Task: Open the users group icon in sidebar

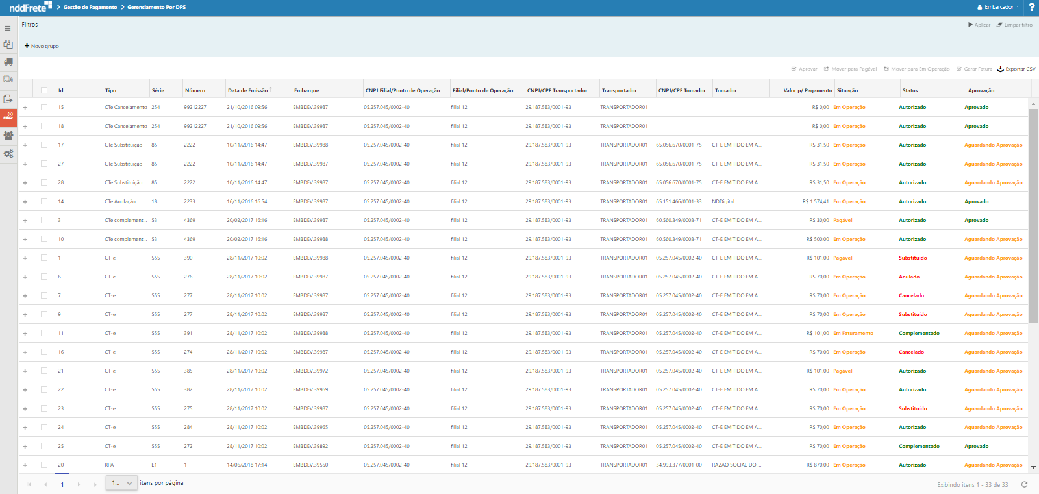Action: [x=8, y=136]
